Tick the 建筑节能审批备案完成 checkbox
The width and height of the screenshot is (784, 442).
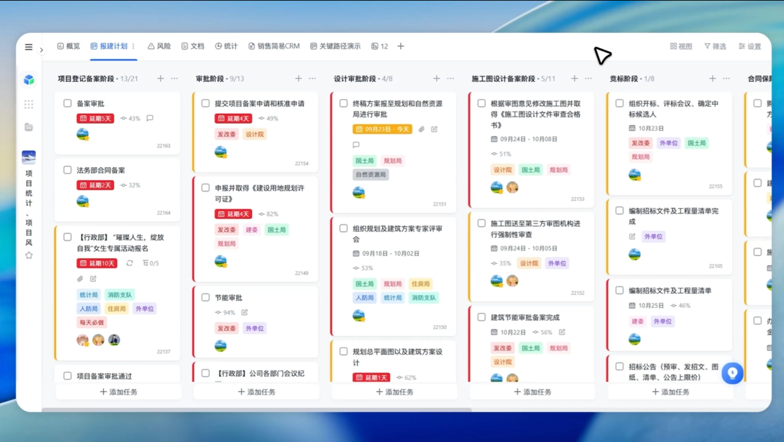pos(482,317)
